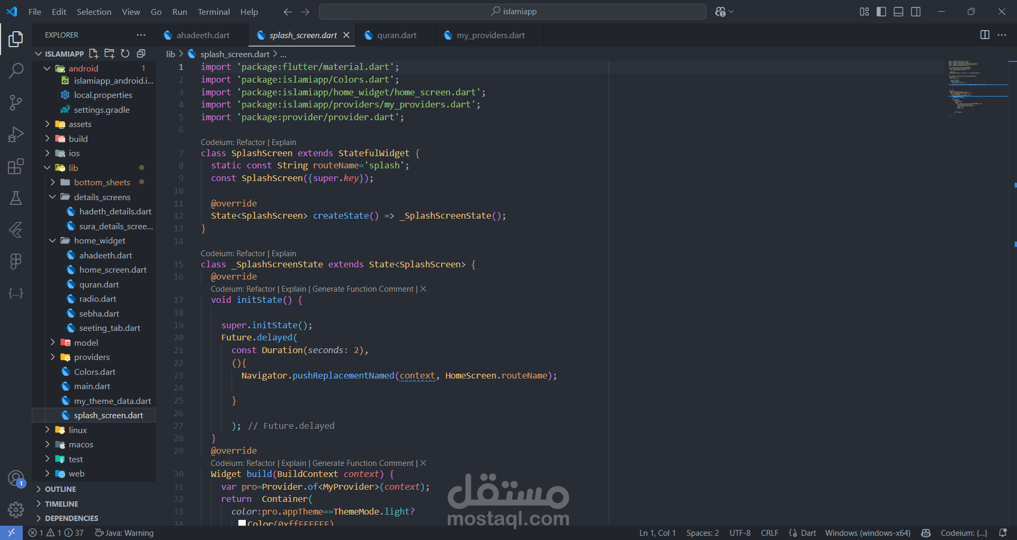This screenshot has height=540, width=1017.
Task: Open Copilot chat icon in title bar
Action: 720,12
